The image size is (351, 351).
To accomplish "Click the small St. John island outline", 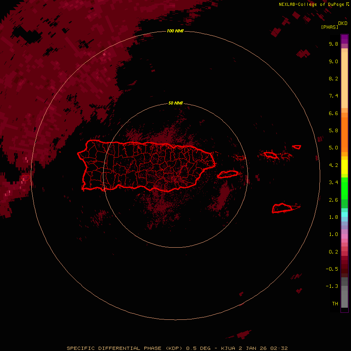I will coord(297,147).
